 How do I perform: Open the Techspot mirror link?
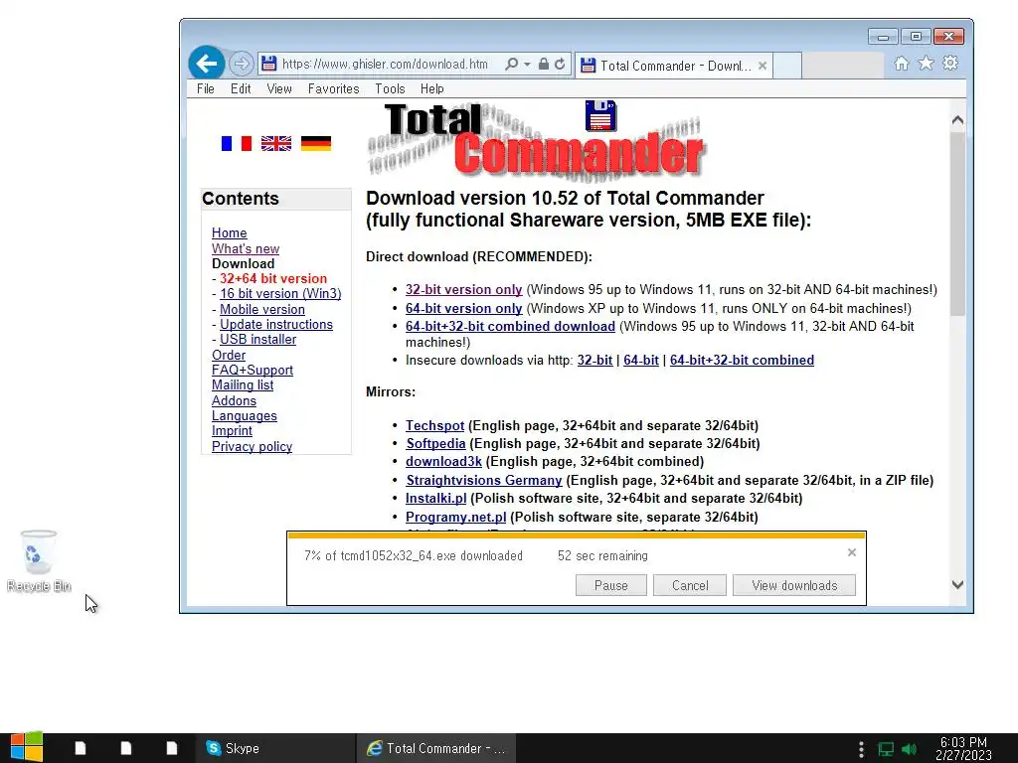[435, 425]
